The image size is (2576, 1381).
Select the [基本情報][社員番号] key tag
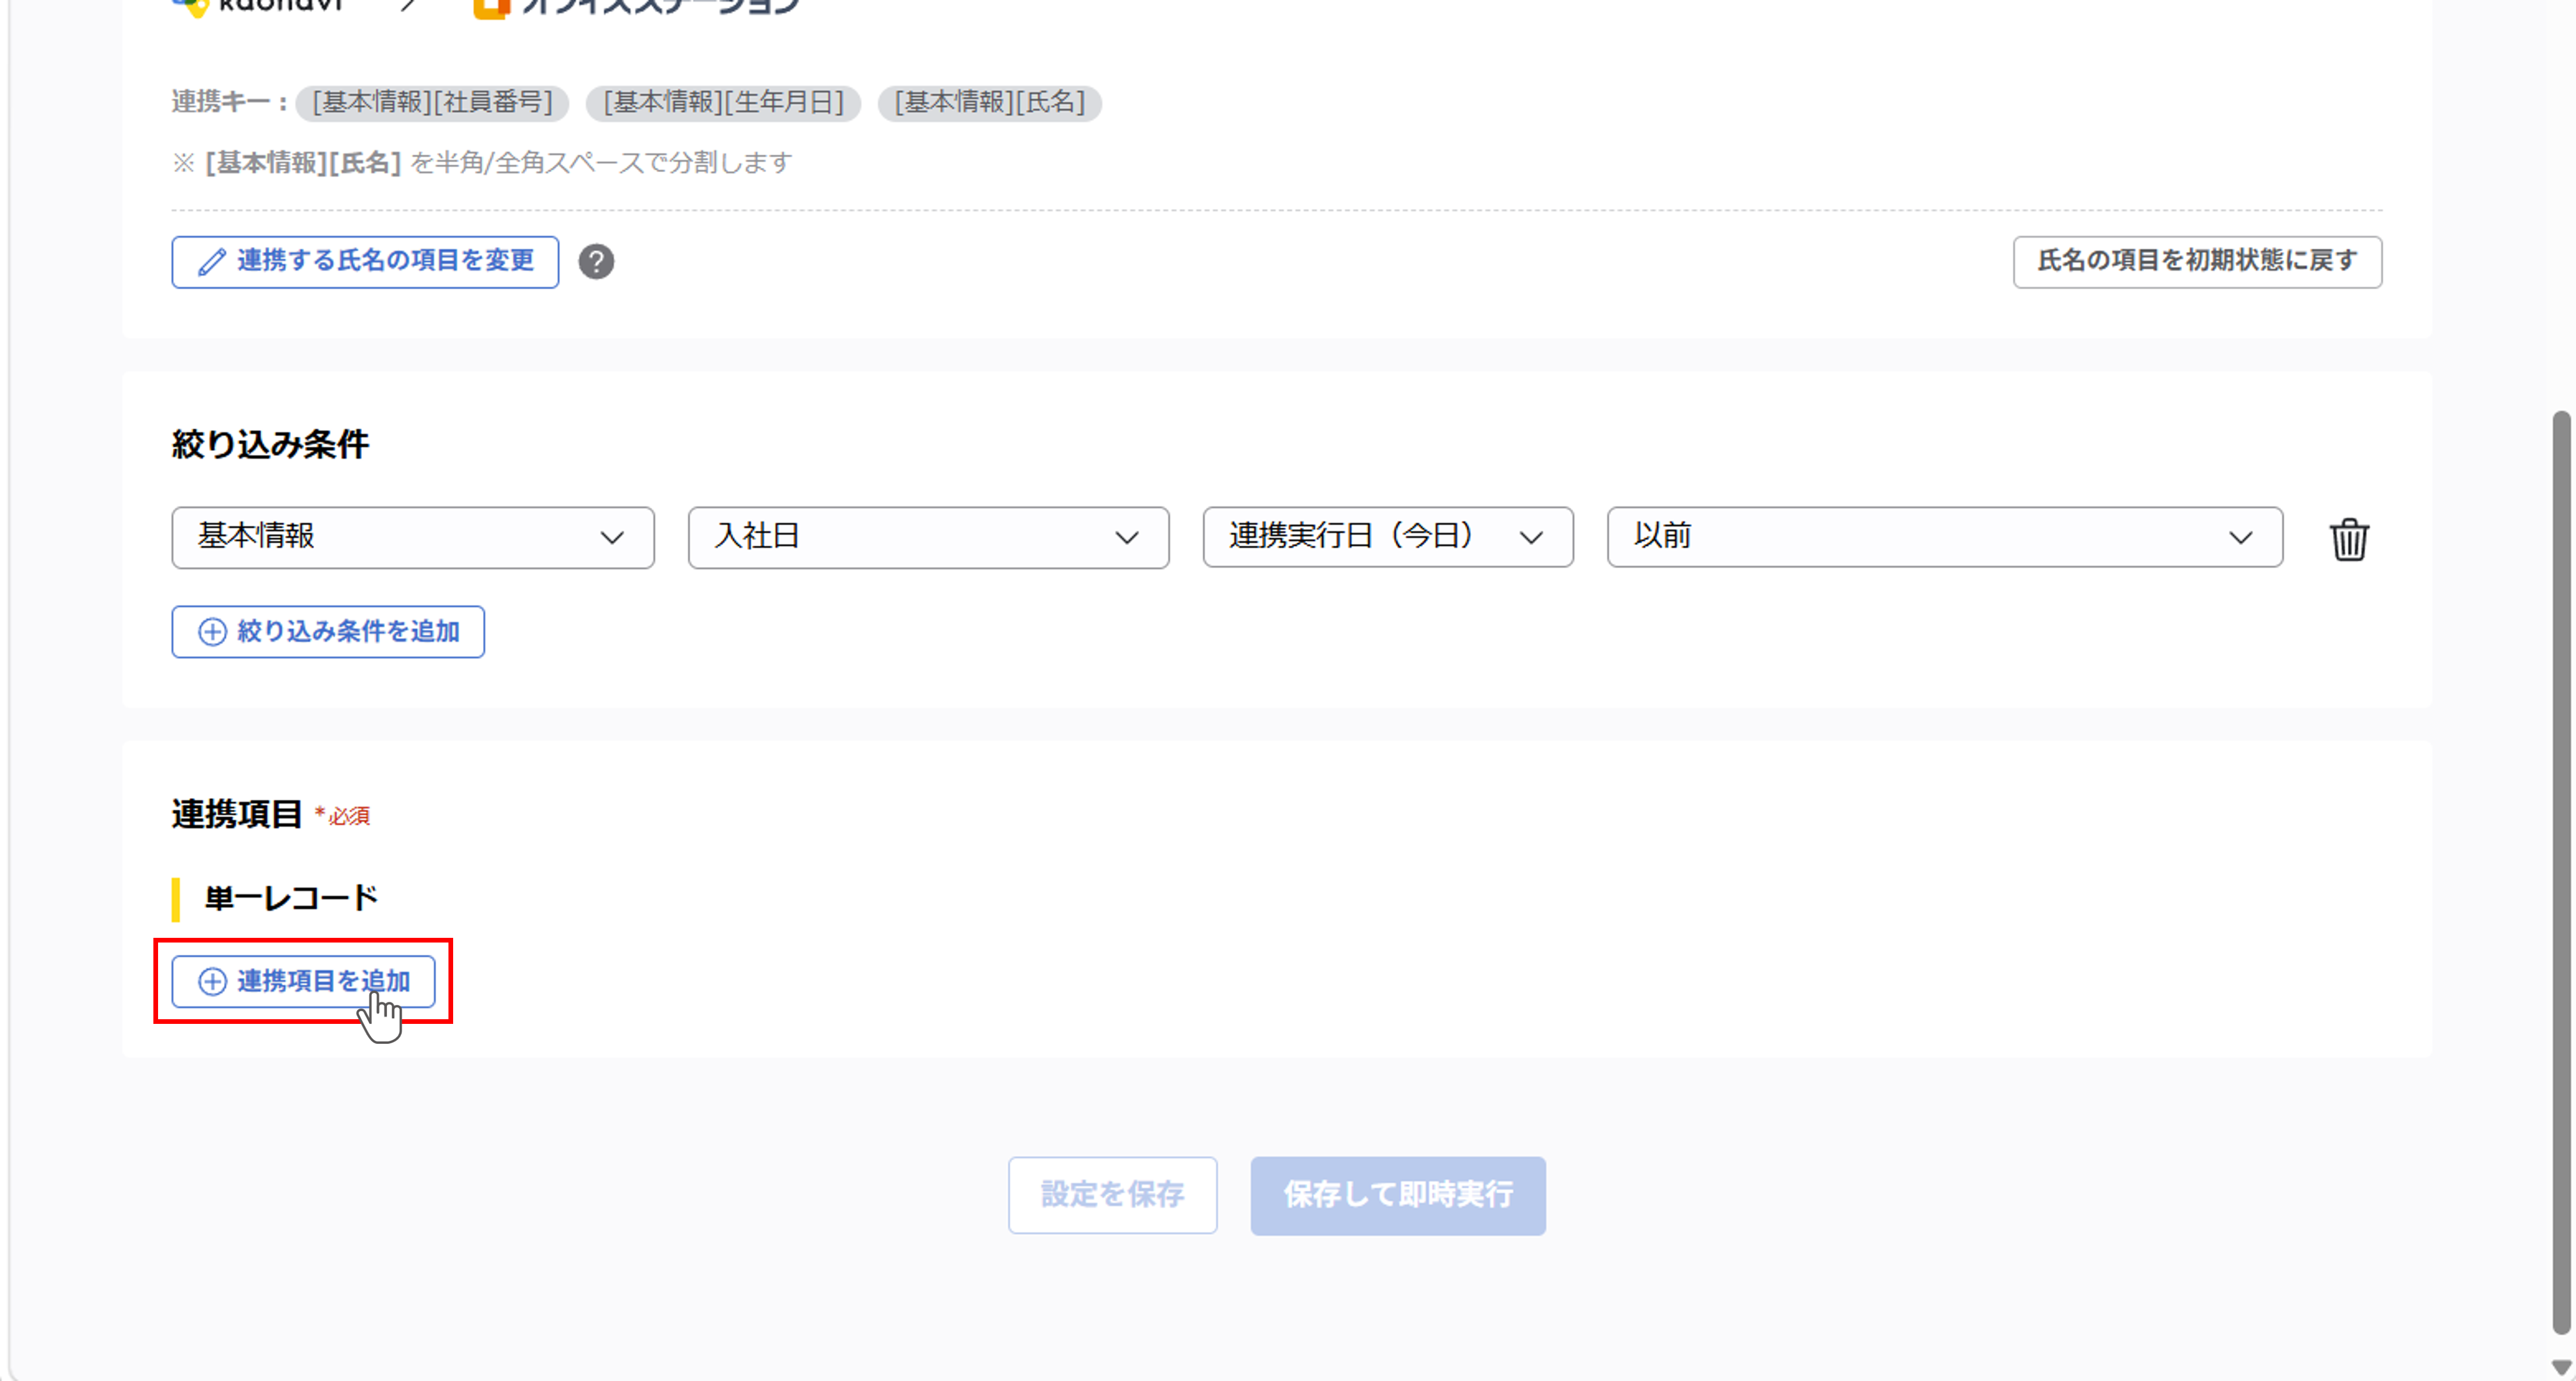tap(432, 103)
